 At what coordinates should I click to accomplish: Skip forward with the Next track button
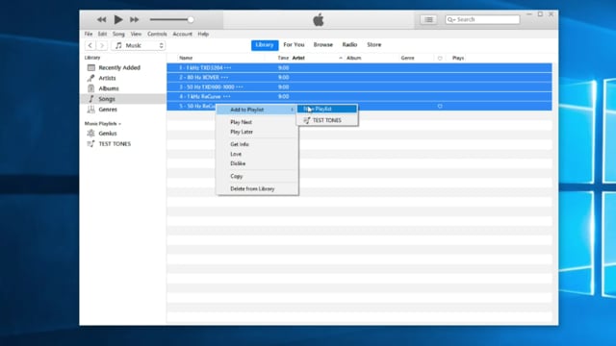pyautogui.click(x=135, y=19)
